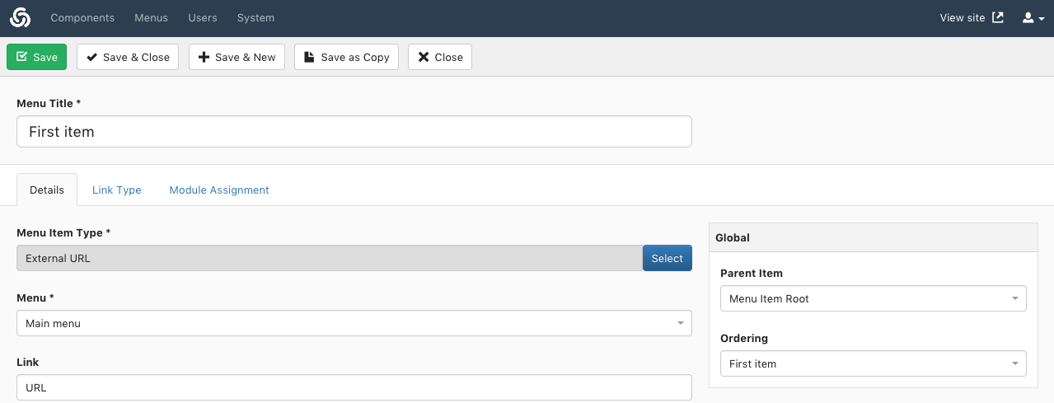Focus the Menu Title input field
The height and width of the screenshot is (403, 1054).
pyautogui.click(x=354, y=131)
